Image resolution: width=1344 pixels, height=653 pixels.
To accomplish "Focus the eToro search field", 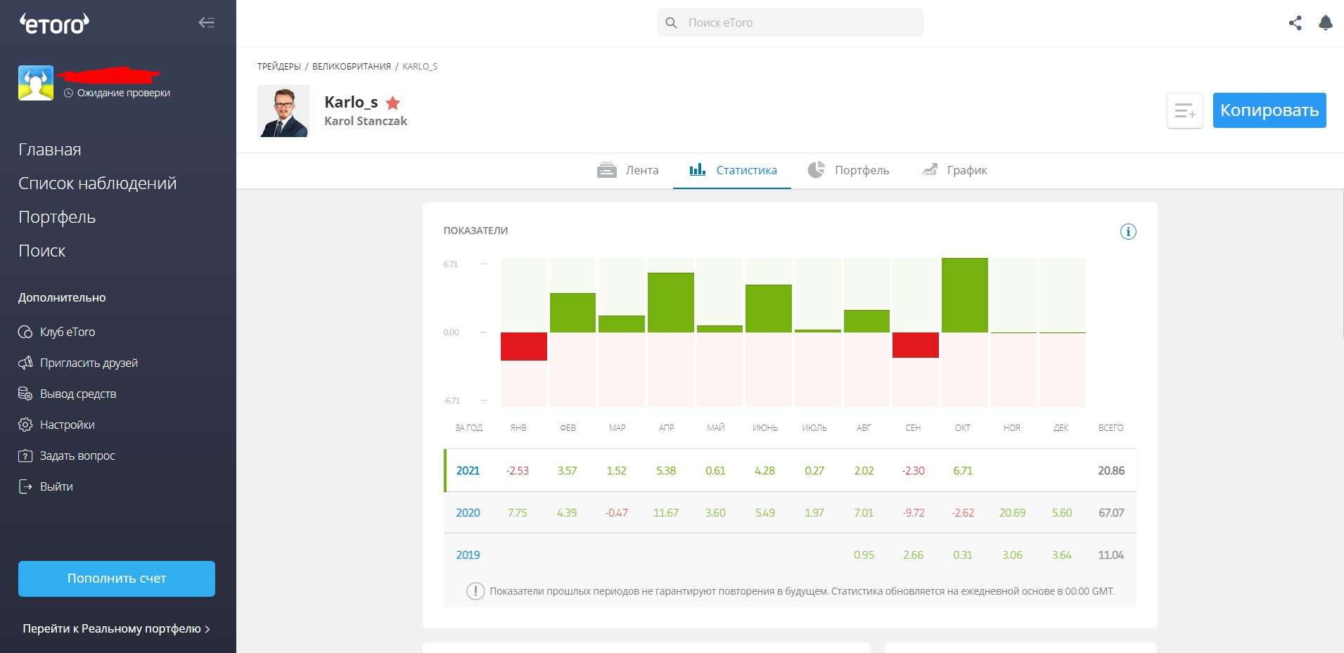I will pos(790,22).
